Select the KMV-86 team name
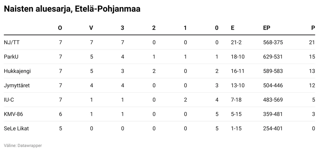The width and height of the screenshot is (319, 152). (13, 114)
